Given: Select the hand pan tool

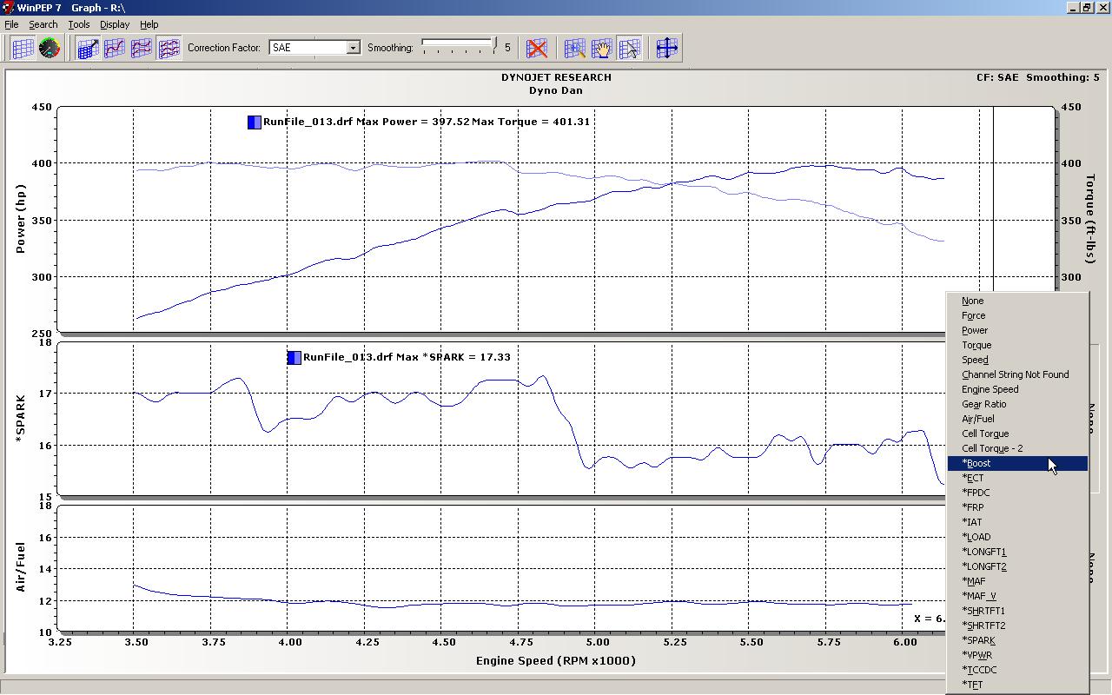Looking at the screenshot, I should click(x=602, y=48).
